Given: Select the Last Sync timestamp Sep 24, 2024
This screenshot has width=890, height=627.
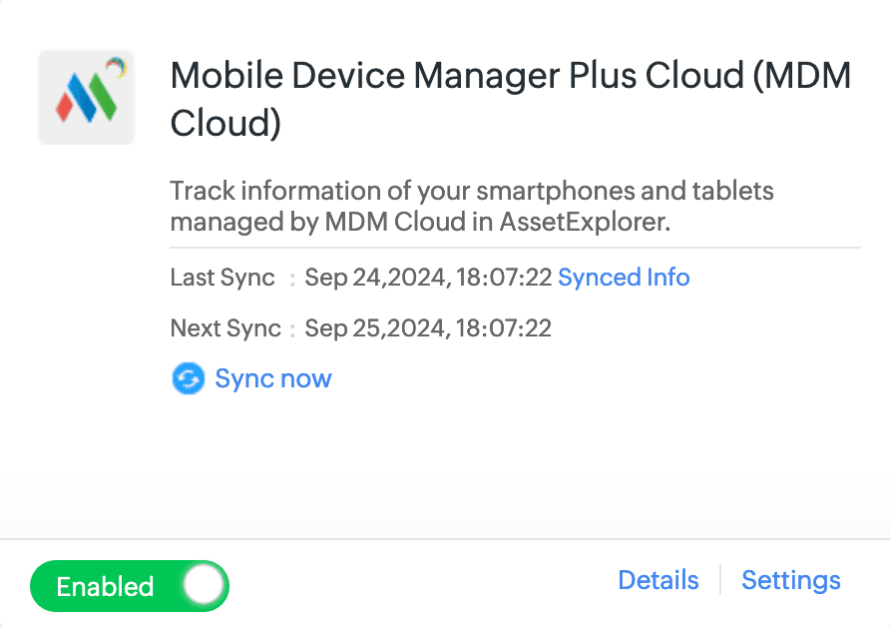Looking at the screenshot, I should point(428,278).
